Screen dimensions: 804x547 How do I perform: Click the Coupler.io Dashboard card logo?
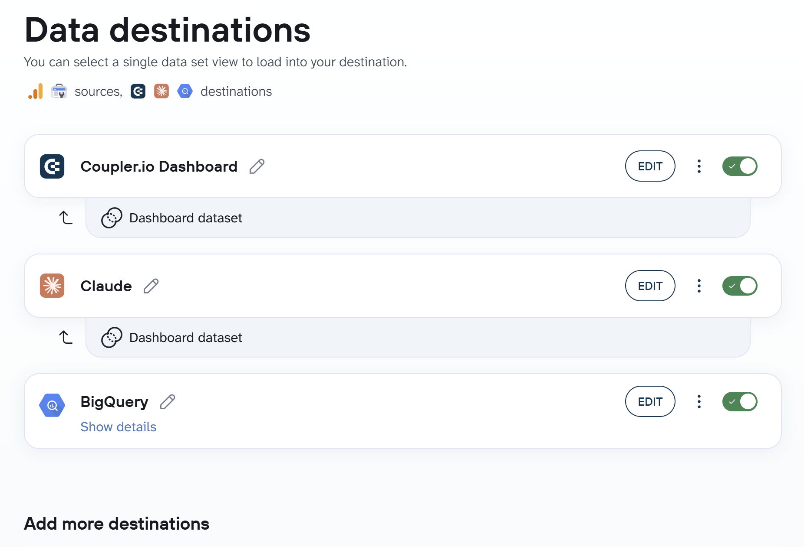[x=52, y=166]
